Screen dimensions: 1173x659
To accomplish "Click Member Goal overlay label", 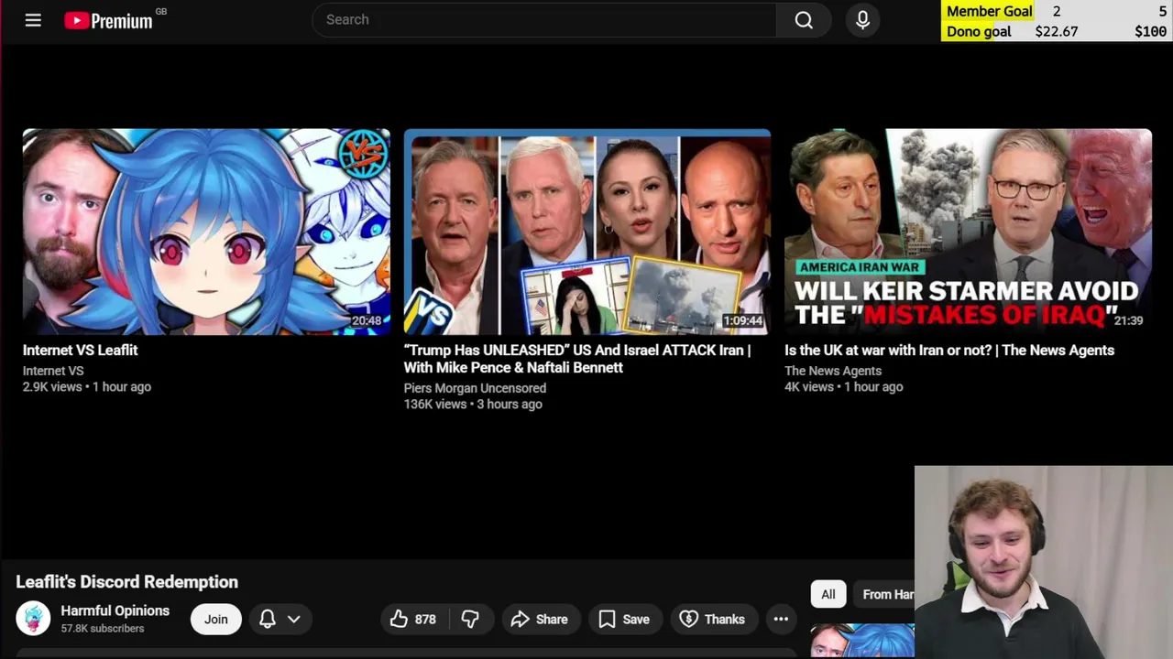I will point(990,11).
